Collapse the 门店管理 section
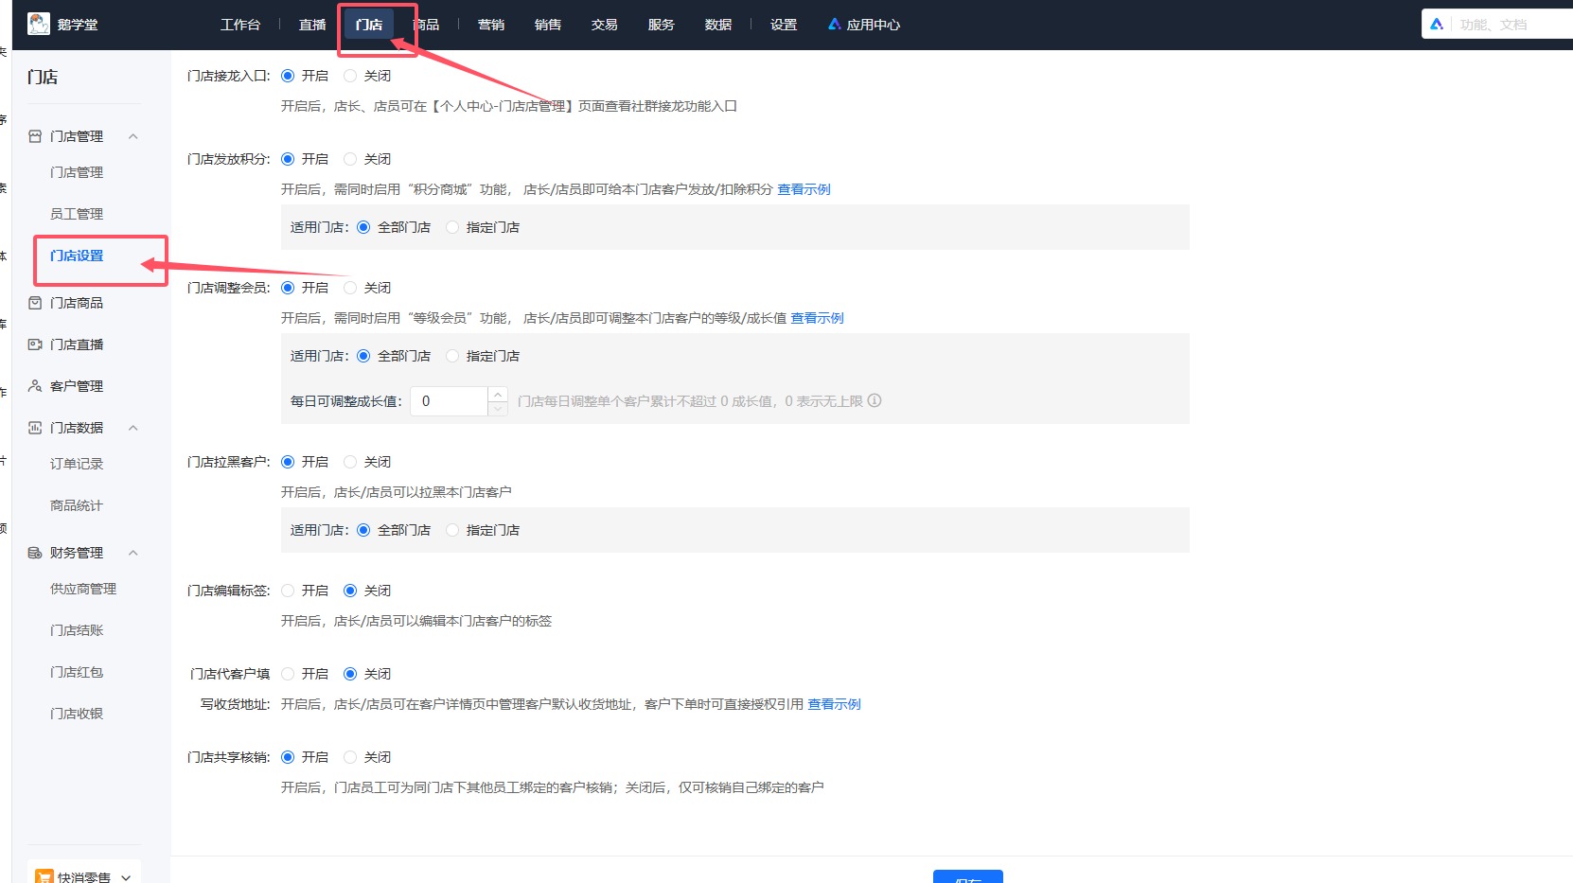 134,135
